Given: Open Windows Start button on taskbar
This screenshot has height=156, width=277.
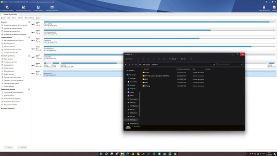Looking at the screenshot, I should 101,154.
